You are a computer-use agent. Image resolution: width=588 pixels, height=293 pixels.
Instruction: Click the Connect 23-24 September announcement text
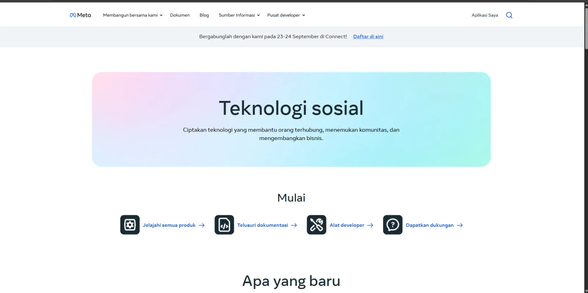click(273, 36)
